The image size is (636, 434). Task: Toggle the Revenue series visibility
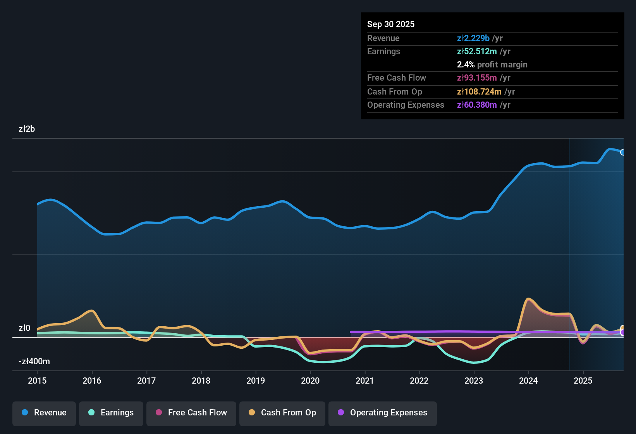click(44, 413)
